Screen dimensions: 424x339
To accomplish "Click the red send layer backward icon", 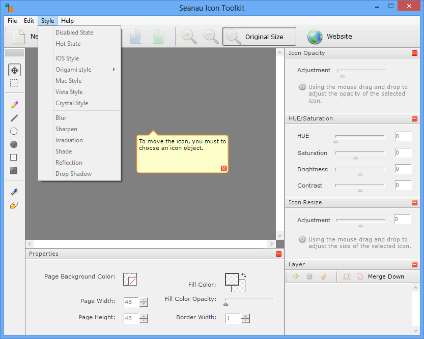I will [x=360, y=276].
